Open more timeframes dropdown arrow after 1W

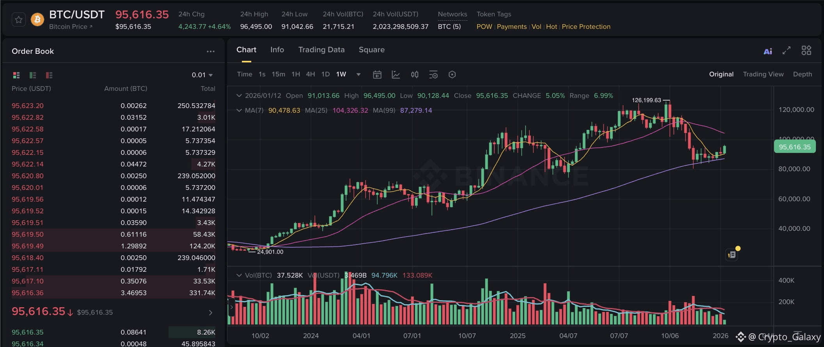click(x=359, y=74)
